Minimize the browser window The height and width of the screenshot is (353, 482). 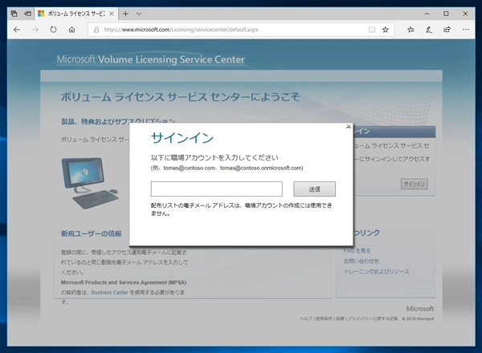tap(427, 14)
